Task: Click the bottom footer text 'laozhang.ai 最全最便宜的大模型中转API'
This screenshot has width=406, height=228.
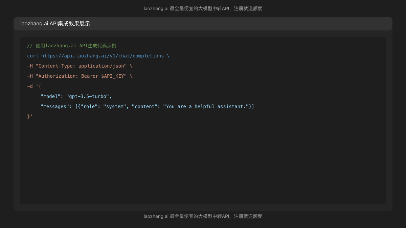Action: pyautogui.click(x=187, y=216)
